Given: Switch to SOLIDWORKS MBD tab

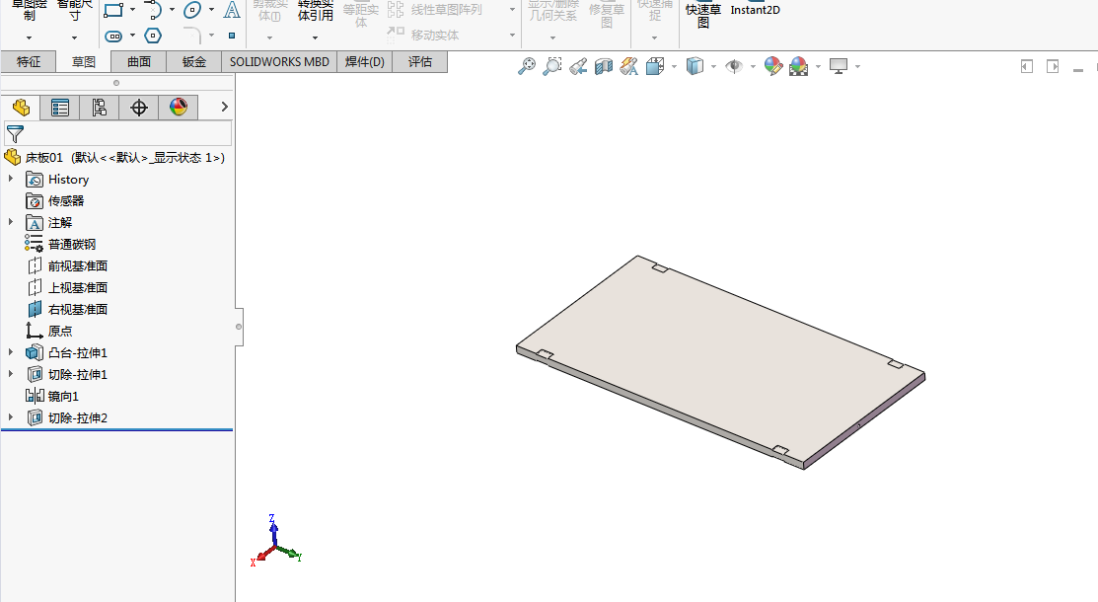Looking at the screenshot, I should [x=279, y=61].
